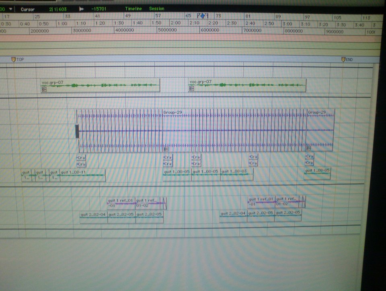
Task: Select the guit 1_08-11 clip
Action: [82, 175]
